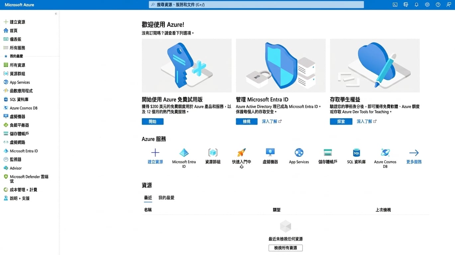Open Cloud Shell from the top bar
This screenshot has height=255, width=455.
tap(395, 5)
